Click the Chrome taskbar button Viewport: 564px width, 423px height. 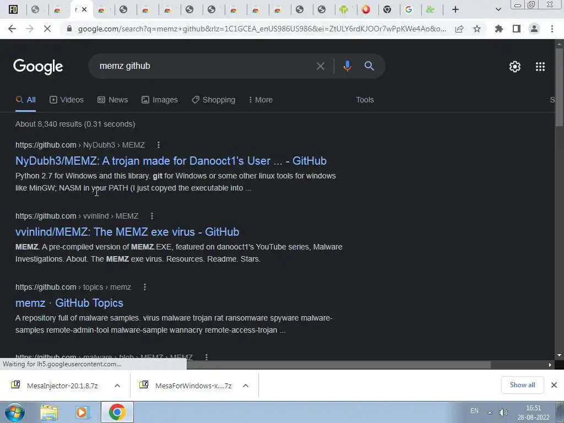[x=117, y=412]
